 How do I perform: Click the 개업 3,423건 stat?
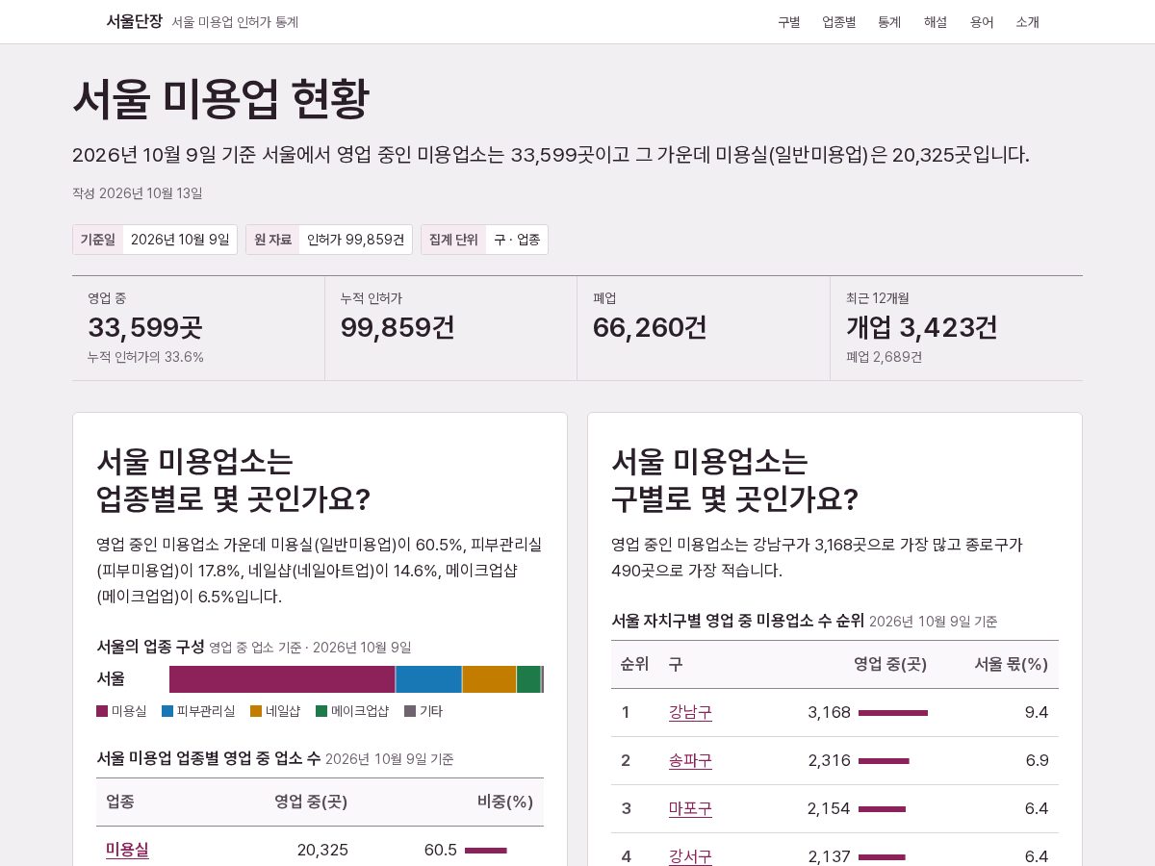click(x=922, y=327)
